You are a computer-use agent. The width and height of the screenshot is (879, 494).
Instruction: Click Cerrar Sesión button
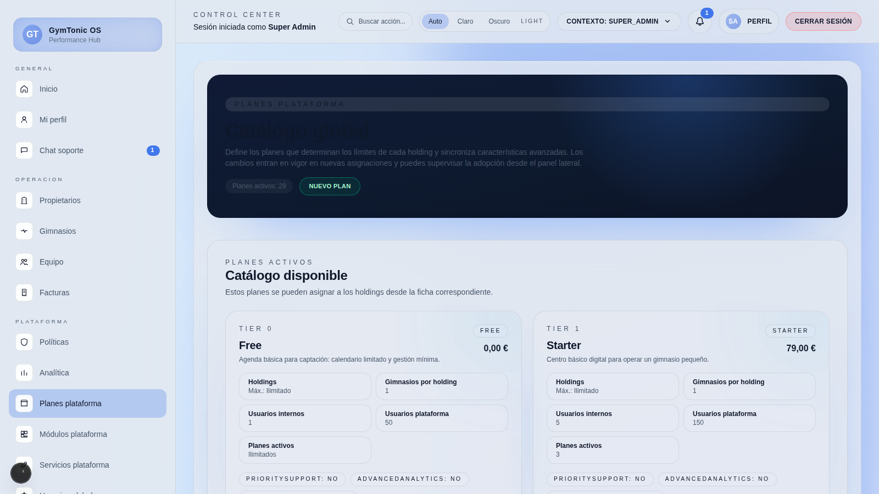[x=823, y=21]
